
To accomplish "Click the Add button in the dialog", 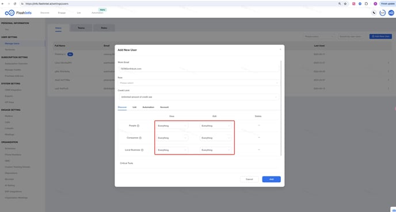I will (272, 179).
